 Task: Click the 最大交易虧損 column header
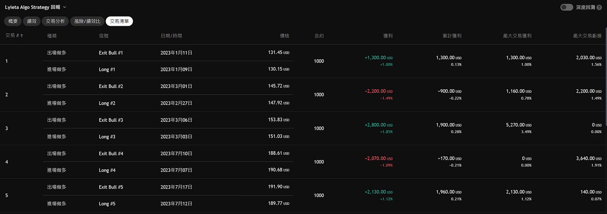click(587, 36)
